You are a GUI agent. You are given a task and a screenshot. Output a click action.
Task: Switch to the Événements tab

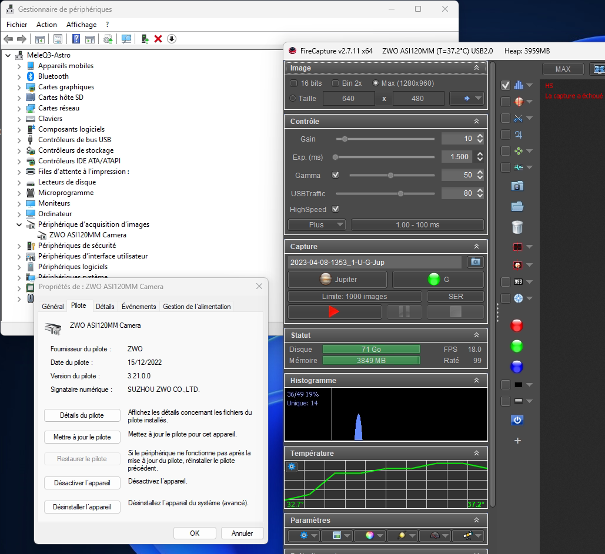click(x=139, y=307)
